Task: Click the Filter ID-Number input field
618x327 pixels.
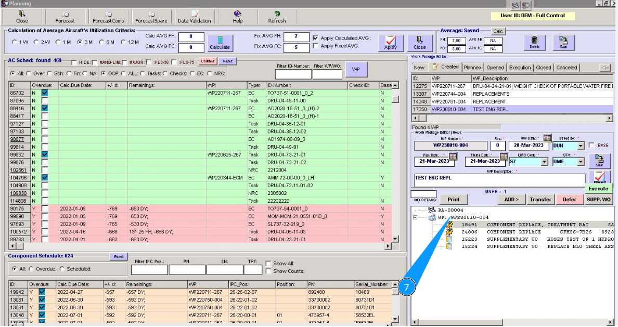Action: click(x=293, y=74)
